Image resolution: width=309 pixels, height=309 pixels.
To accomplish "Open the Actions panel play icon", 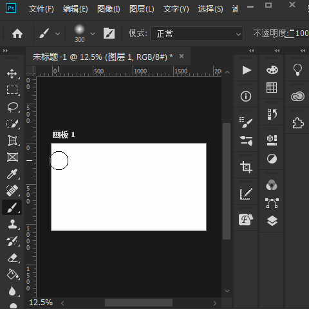I will pos(246,70).
